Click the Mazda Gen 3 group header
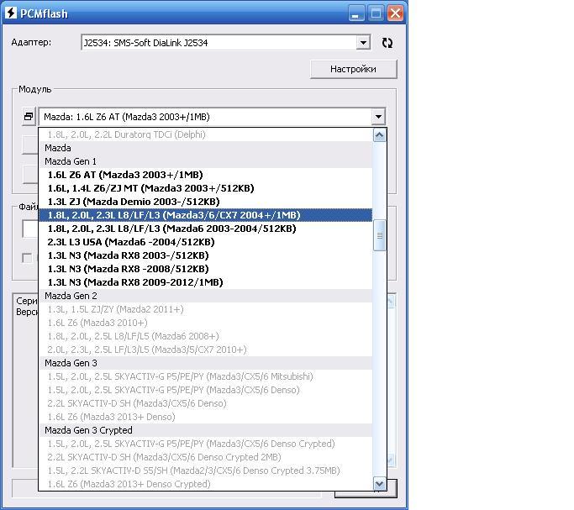The height and width of the screenshot is (510, 574). click(x=205, y=363)
